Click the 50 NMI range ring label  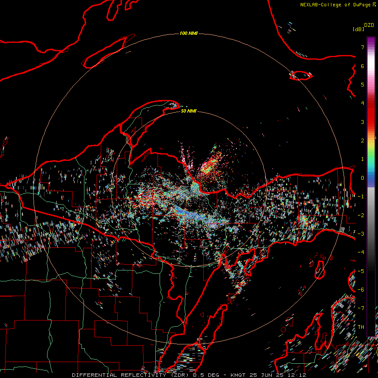pyautogui.click(x=189, y=111)
